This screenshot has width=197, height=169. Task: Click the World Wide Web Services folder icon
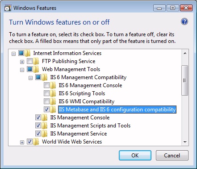(36, 142)
